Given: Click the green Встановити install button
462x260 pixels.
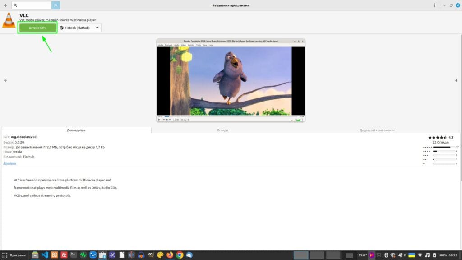Looking at the screenshot, I should [x=37, y=28].
